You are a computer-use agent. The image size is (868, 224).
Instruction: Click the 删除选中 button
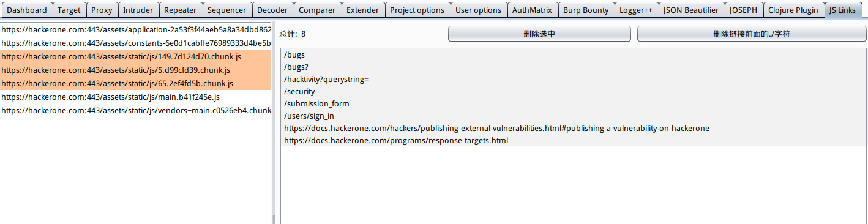click(x=539, y=34)
